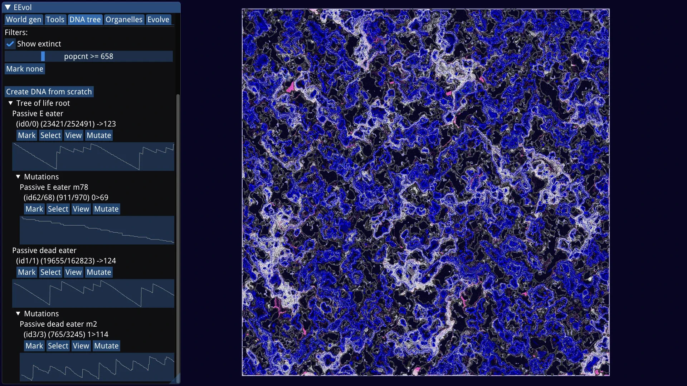
Task: Click the Passive E eater population graph
Action: tap(93, 157)
